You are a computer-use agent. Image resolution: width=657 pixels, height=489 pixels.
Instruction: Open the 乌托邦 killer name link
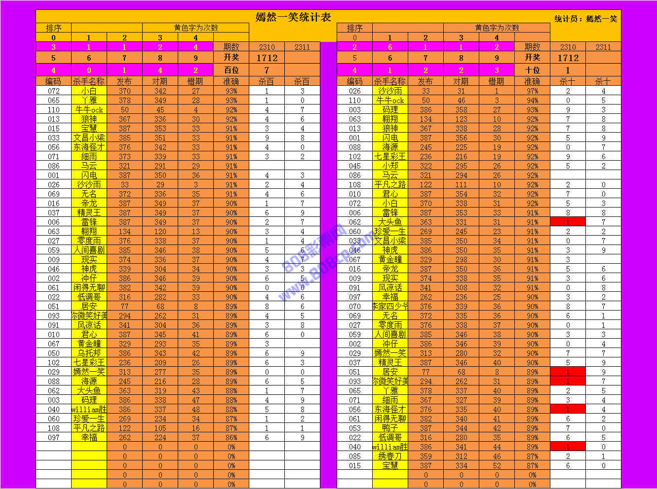pyautogui.click(x=89, y=353)
